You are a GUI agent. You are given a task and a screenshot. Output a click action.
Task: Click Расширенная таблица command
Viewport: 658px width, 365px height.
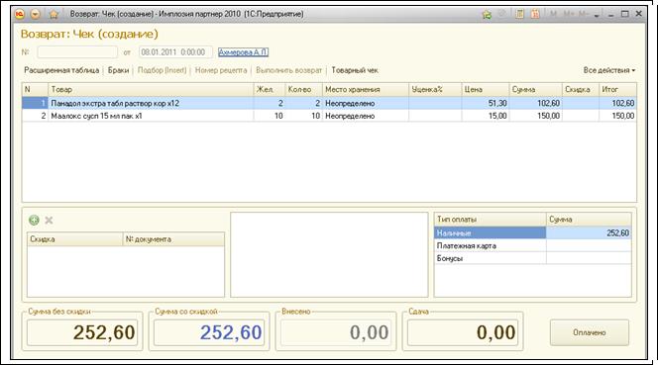click(x=61, y=70)
